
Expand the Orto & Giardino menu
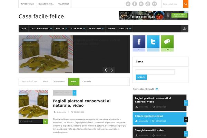41,29
